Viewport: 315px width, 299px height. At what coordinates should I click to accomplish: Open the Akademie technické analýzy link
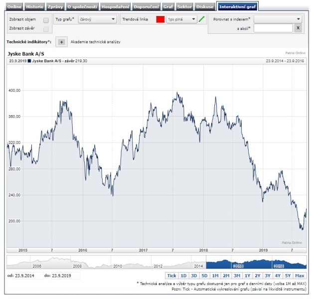[x=96, y=42]
